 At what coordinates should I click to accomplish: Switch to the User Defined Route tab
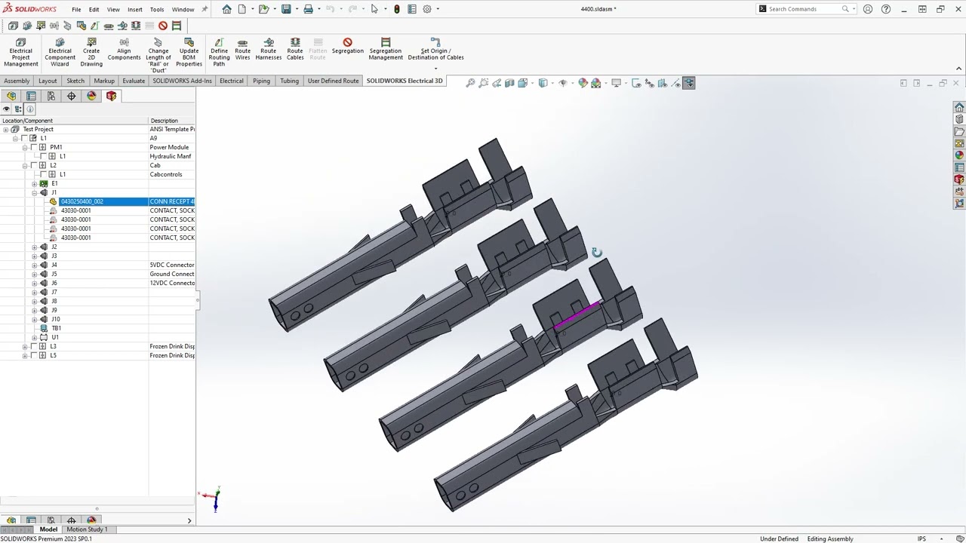coord(333,81)
